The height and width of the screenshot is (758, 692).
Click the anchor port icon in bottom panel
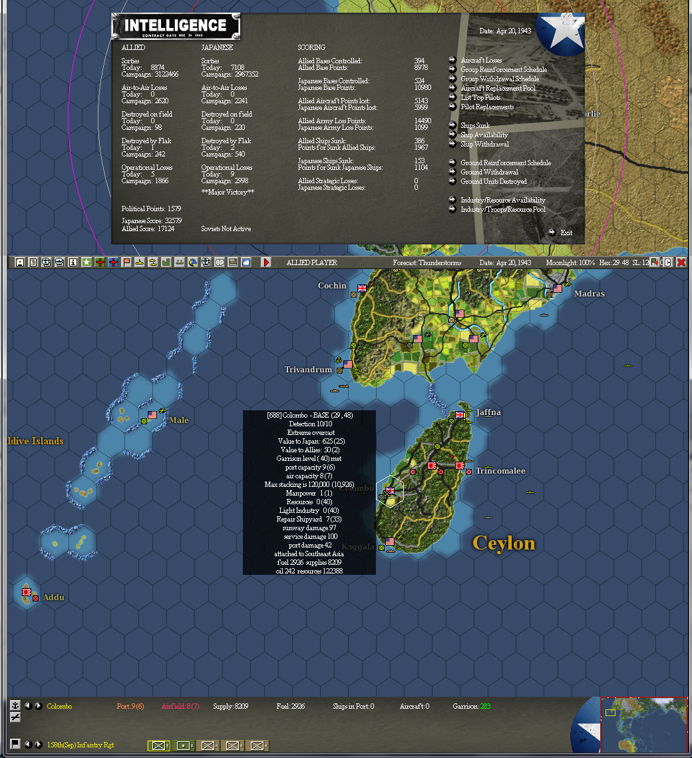[15, 705]
